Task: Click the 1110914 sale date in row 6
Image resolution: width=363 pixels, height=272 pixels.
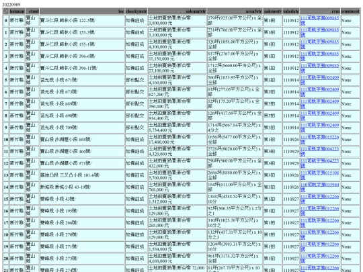Action: [291, 92]
